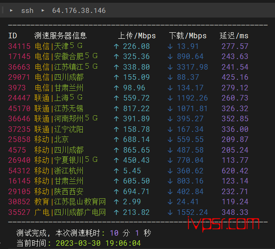Viewport: 275px width, 249px height.
Task: Click latency value 277.57
Action: pyautogui.click(x=235, y=47)
